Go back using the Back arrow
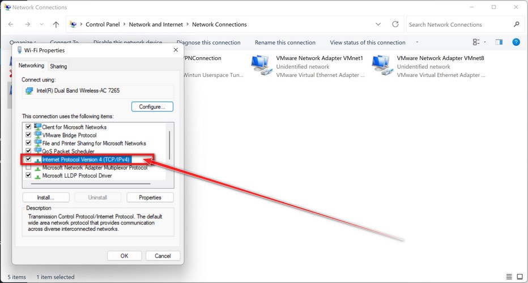 click(11, 24)
